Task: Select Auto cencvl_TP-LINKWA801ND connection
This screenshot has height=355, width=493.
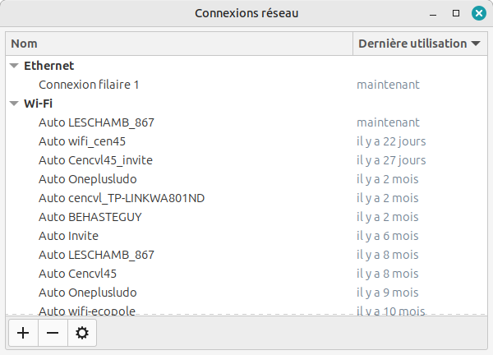Action: click(122, 198)
